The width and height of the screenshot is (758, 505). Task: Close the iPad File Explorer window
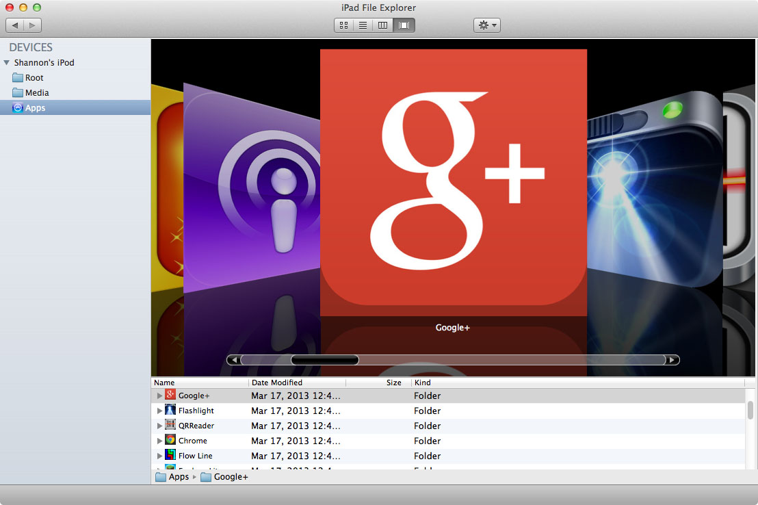(x=9, y=8)
